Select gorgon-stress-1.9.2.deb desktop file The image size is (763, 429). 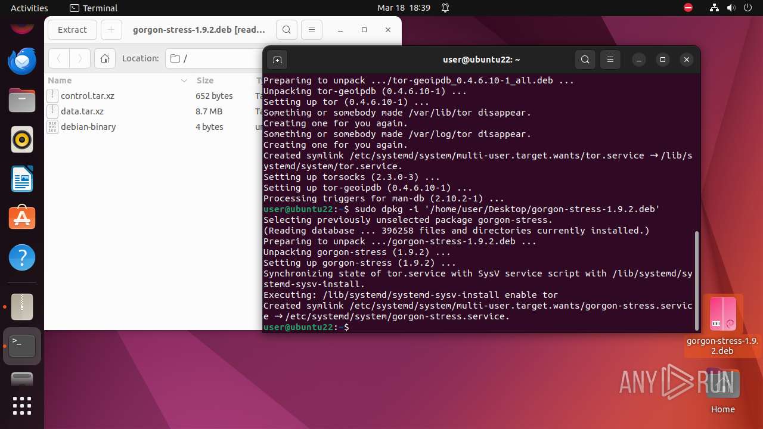click(x=722, y=325)
